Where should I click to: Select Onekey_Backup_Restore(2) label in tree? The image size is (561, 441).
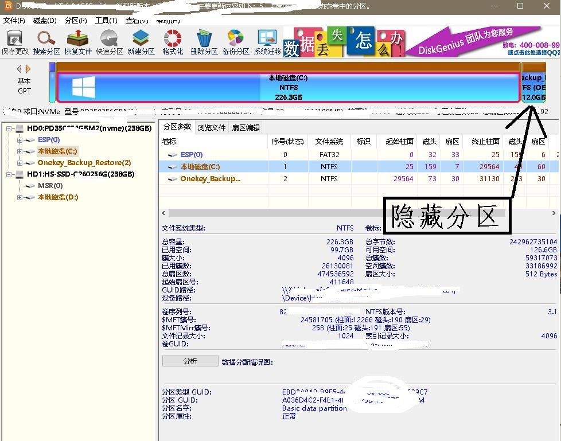coord(84,163)
